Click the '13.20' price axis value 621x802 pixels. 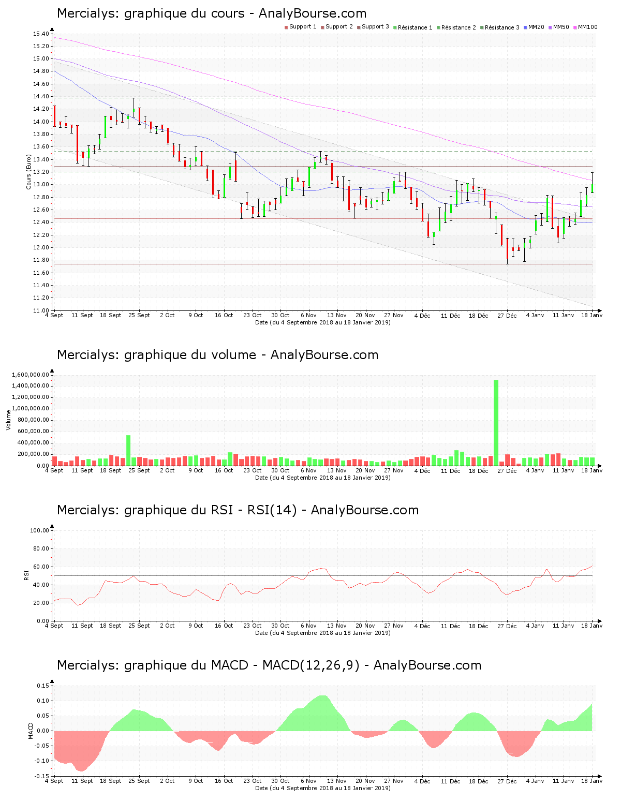click(x=41, y=172)
